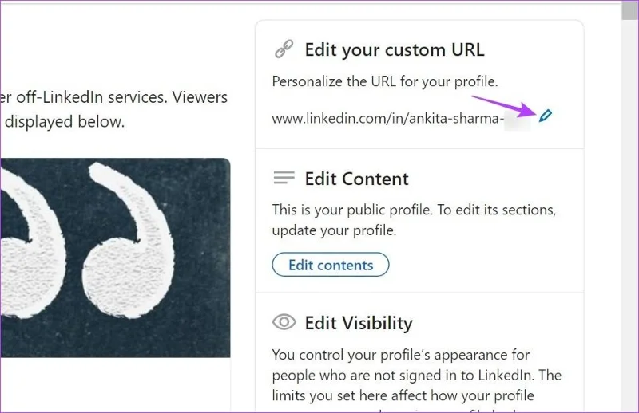Click the Edit Content lines icon

284,178
